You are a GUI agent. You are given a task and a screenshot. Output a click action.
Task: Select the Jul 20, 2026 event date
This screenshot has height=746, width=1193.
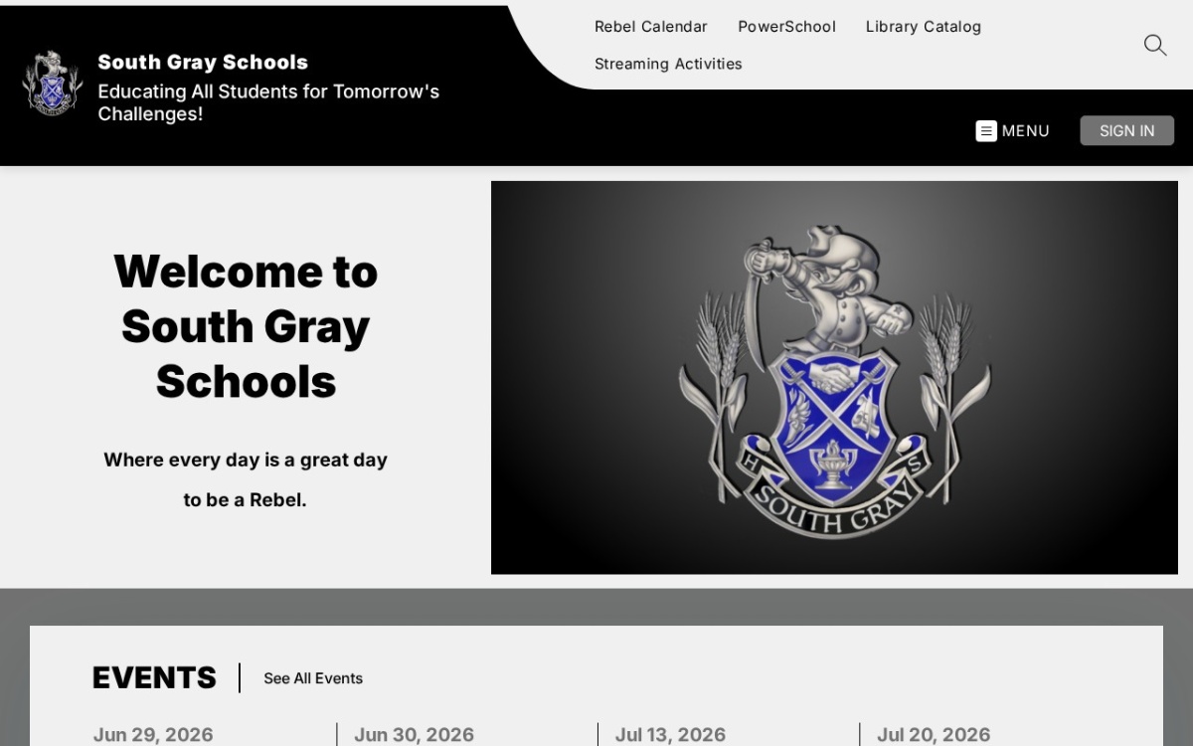coord(934,734)
